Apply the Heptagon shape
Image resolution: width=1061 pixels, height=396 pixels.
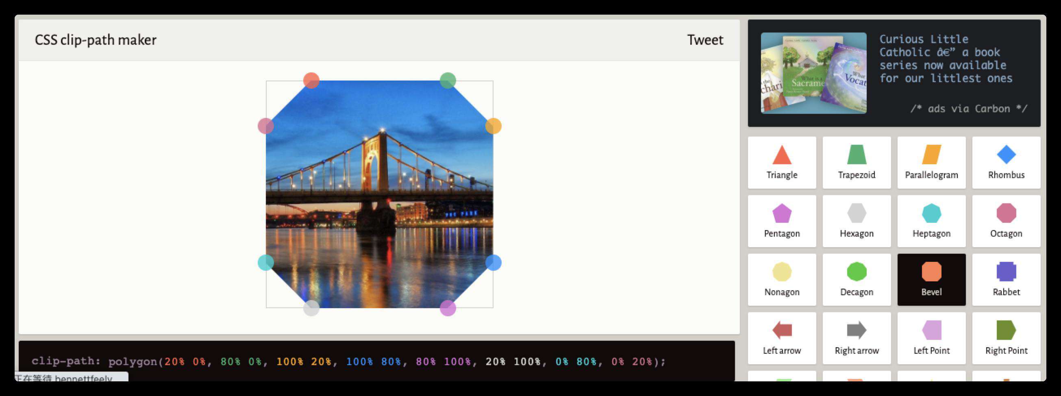[x=931, y=221]
